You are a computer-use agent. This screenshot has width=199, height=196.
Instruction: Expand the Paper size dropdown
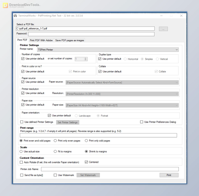point(122,105)
